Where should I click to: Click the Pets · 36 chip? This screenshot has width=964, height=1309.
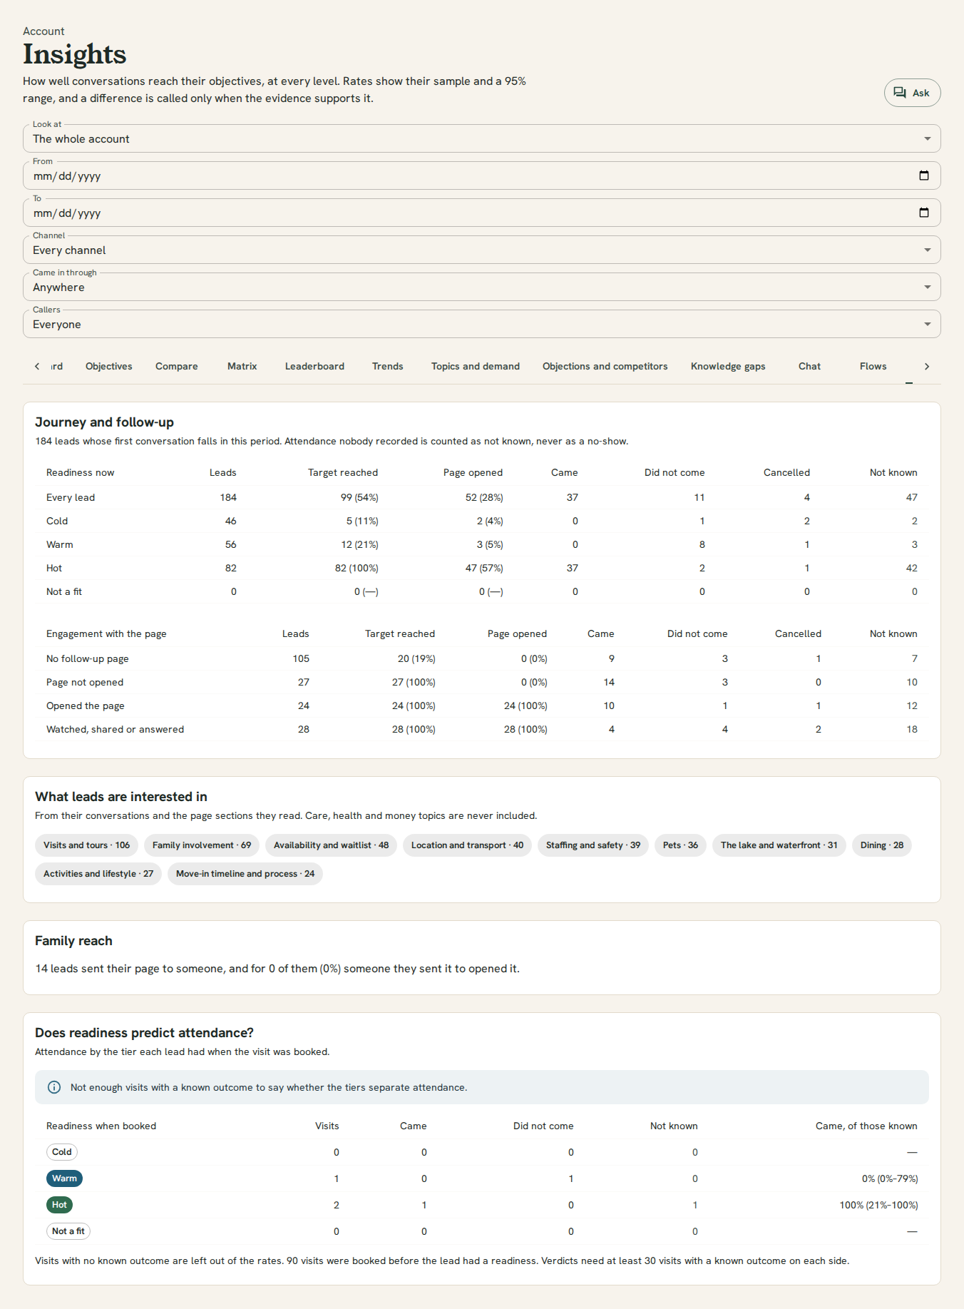tap(680, 845)
